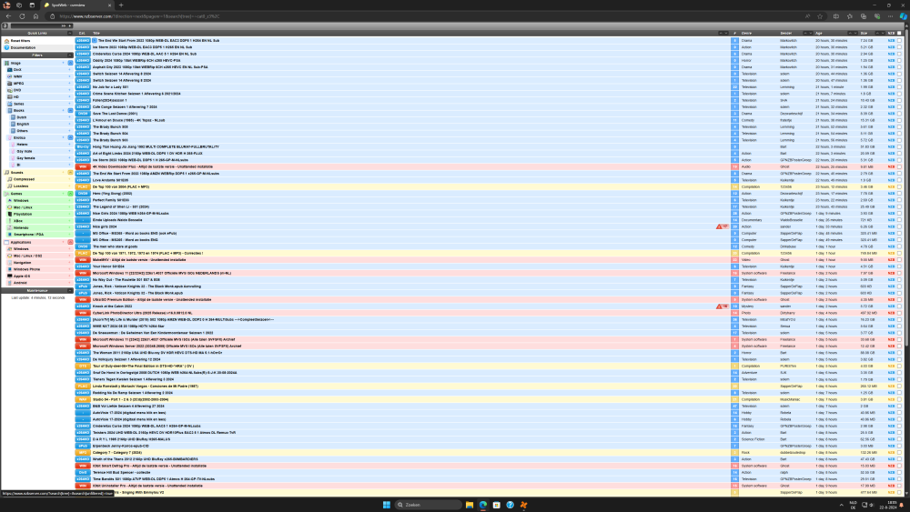Open the Switch Seizoen 14 Aflevering 6 spot
The height and width of the screenshot is (512, 910).
122,74
